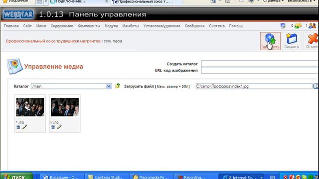Click the logged-in users icon
This screenshot has height=179, width=319.
point(312,26)
